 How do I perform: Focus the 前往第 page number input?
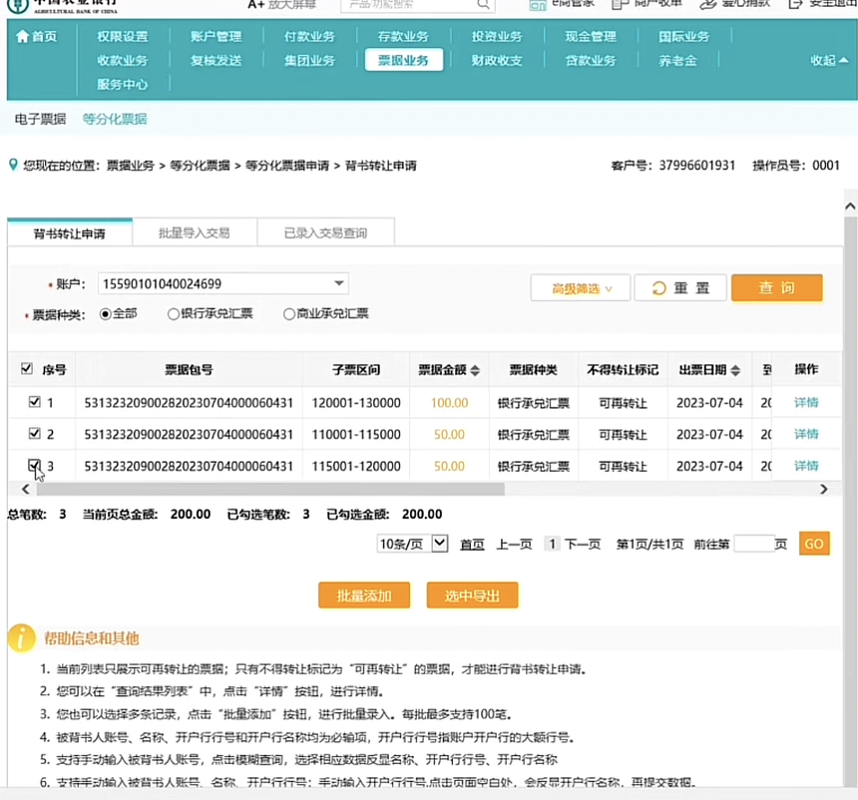754,544
